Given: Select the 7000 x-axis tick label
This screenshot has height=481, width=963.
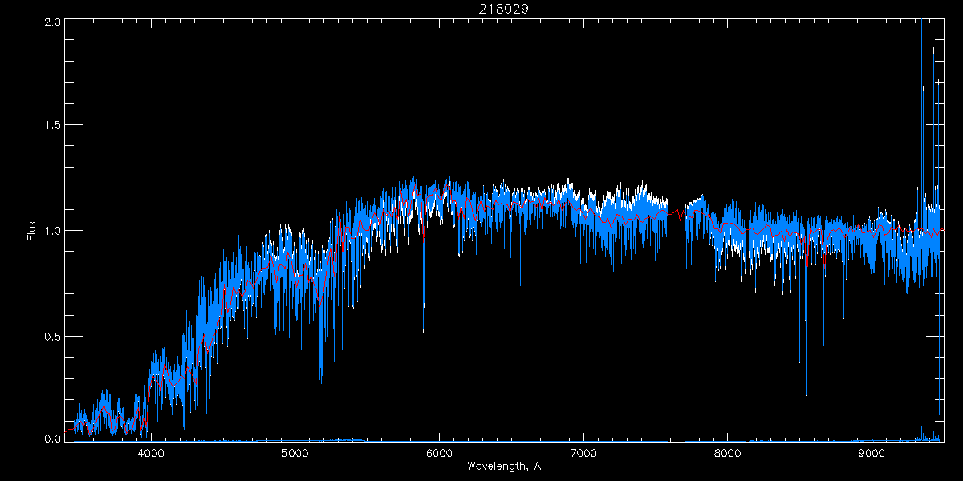Looking at the screenshot, I should [583, 452].
